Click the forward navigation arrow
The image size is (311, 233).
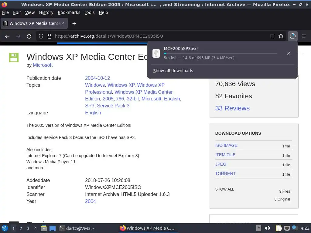pos(18,36)
